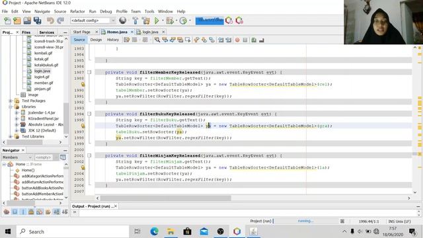Click the Profile Project icon
Viewport: 423px width, 238px height.
(x=183, y=20)
